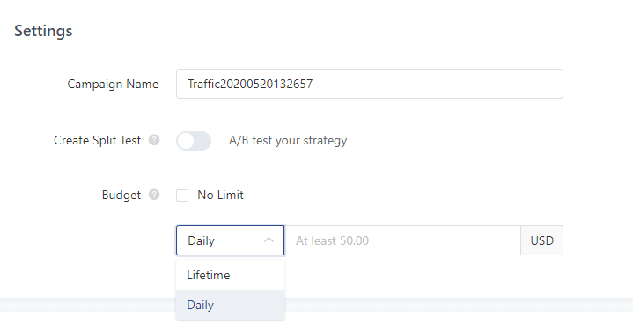Viewport: 633px width, 332px height.
Task: Click into the Campaign Name field
Action: [370, 84]
